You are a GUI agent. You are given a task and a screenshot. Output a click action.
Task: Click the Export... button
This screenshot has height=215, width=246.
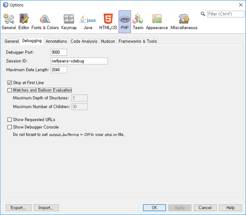[19, 208]
